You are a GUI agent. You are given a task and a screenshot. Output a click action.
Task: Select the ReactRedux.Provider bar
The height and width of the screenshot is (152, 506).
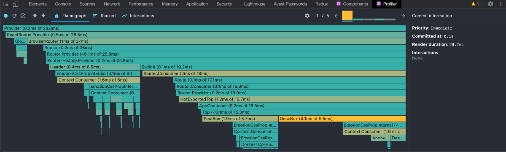point(206,35)
